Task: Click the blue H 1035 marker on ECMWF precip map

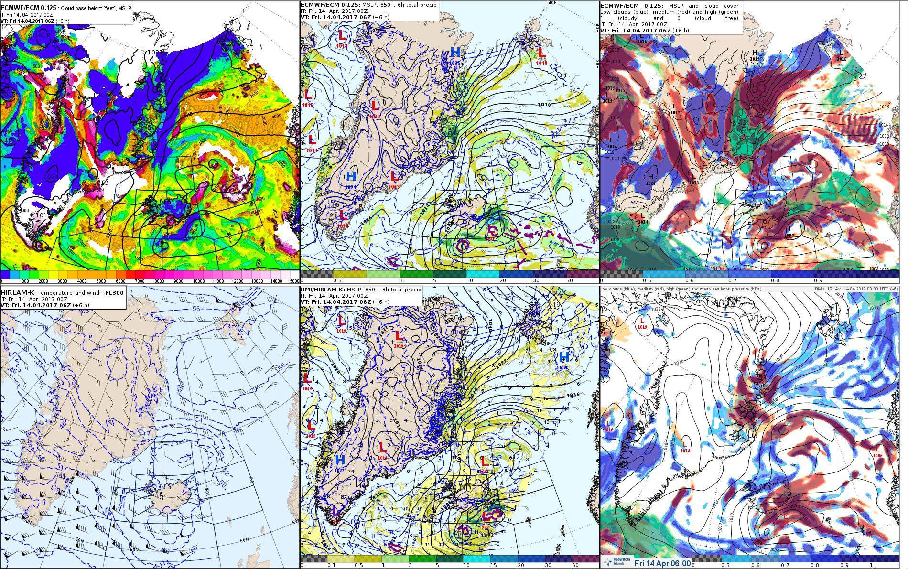Action: 455,55
